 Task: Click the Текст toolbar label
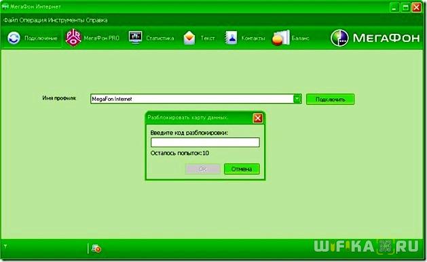coord(208,38)
